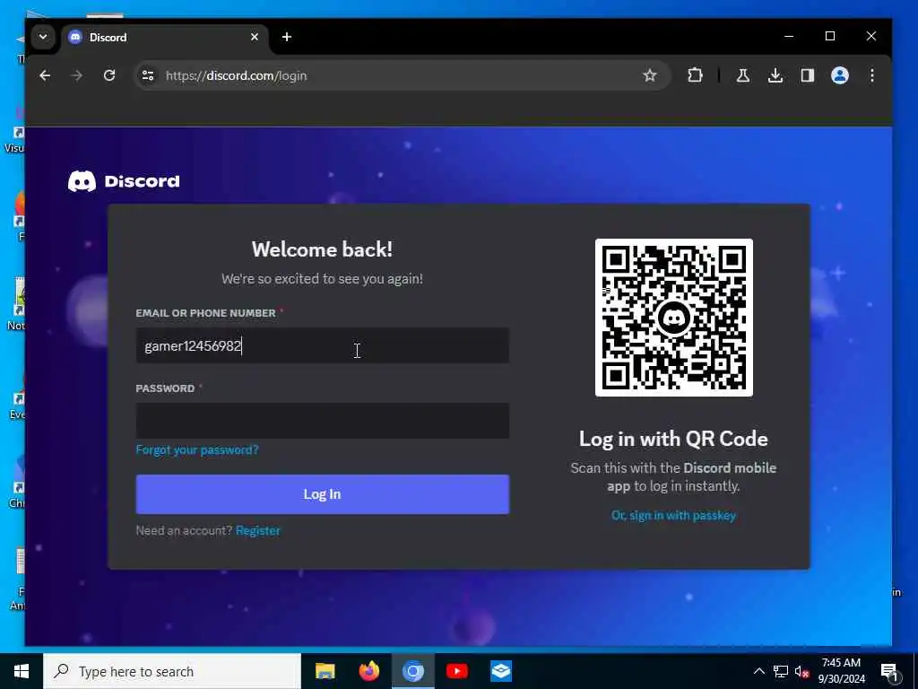Close the Discord tab
The height and width of the screenshot is (689, 918).
(x=255, y=37)
